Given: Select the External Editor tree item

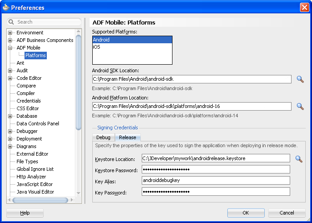Looking at the screenshot, I should pos(33,154).
